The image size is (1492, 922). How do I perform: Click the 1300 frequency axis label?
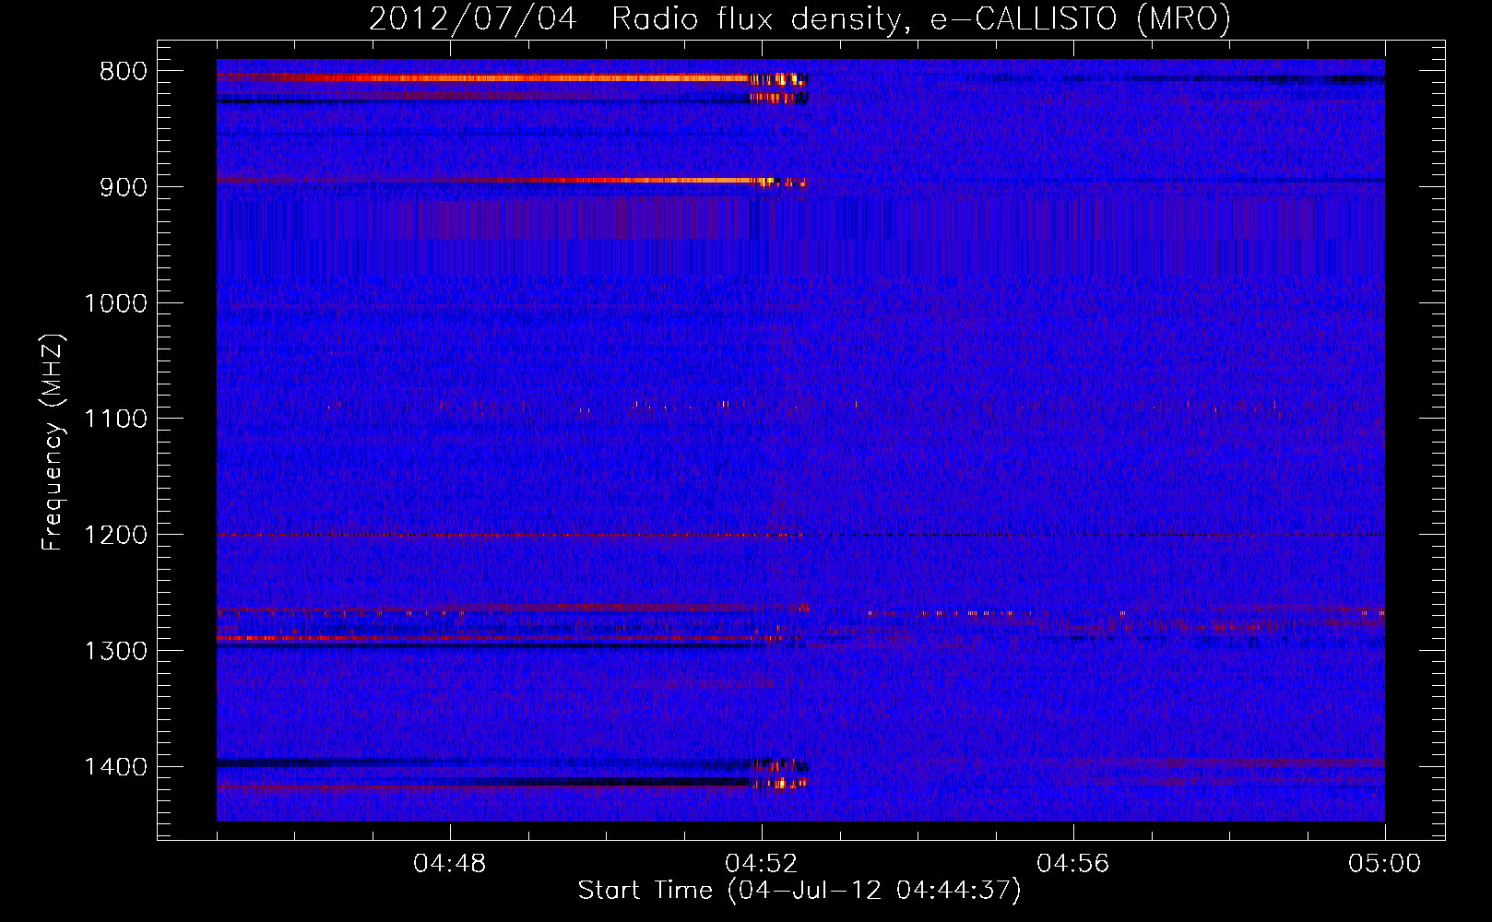click(115, 651)
